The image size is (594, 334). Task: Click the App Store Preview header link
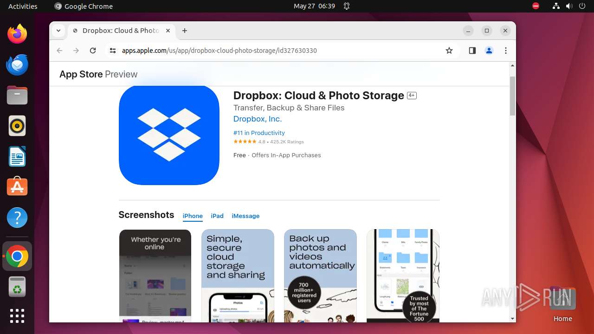coord(98,74)
